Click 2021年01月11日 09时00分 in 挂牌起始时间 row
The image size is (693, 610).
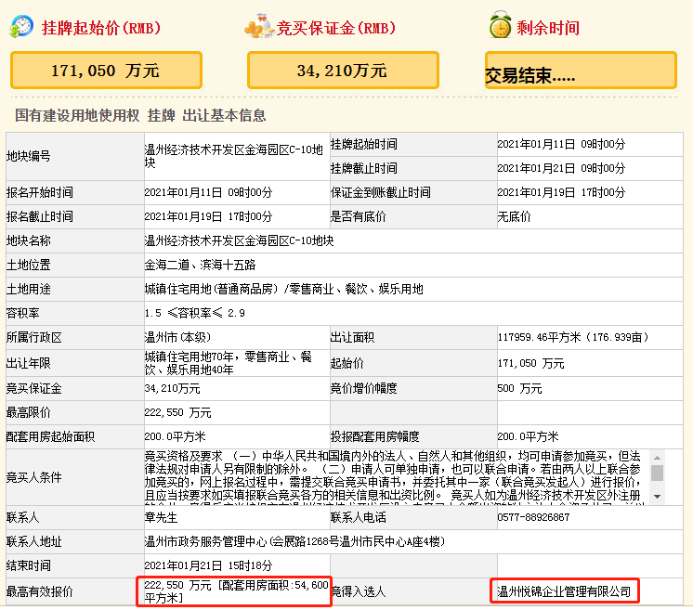click(x=561, y=144)
